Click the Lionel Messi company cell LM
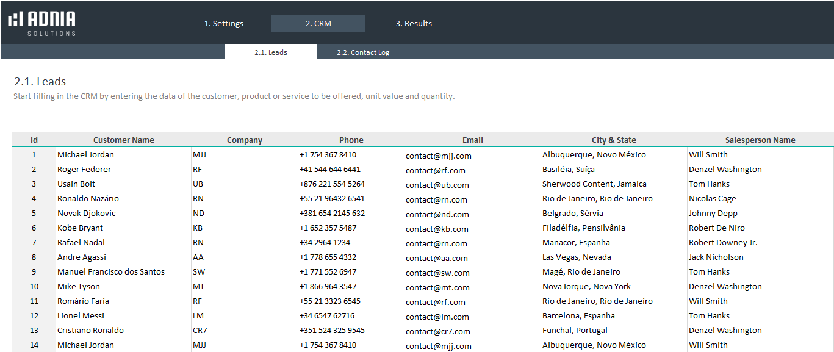 pos(198,316)
